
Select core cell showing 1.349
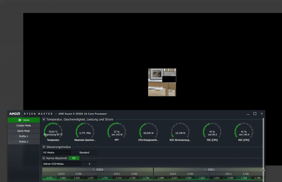(x=230, y=178)
